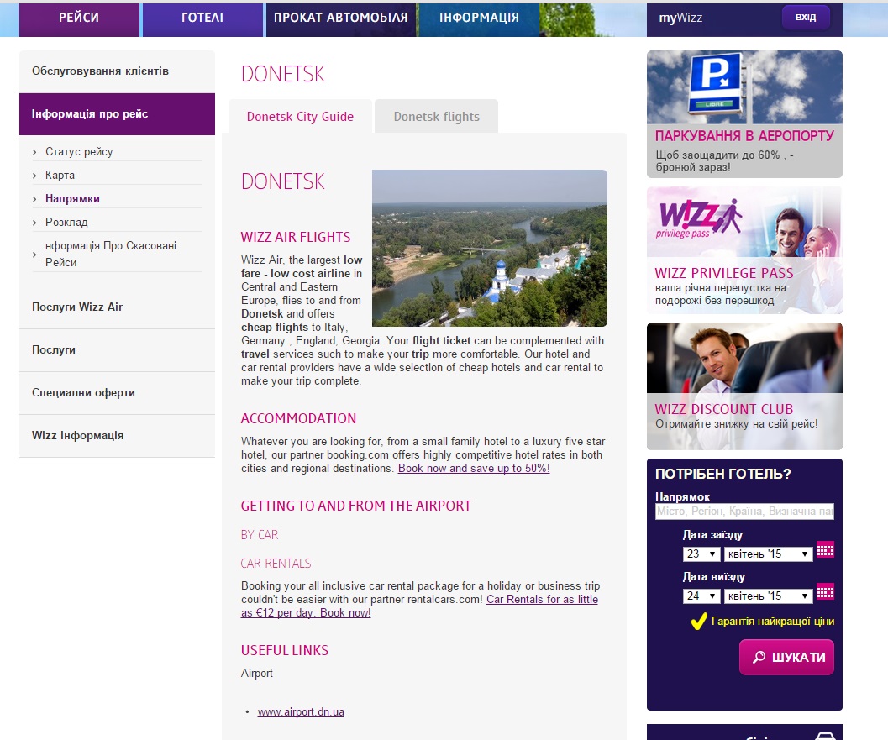Open the ГОТЕЛІ top menu
The width and height of the screenshot is (888, 740).
(202, 18)
